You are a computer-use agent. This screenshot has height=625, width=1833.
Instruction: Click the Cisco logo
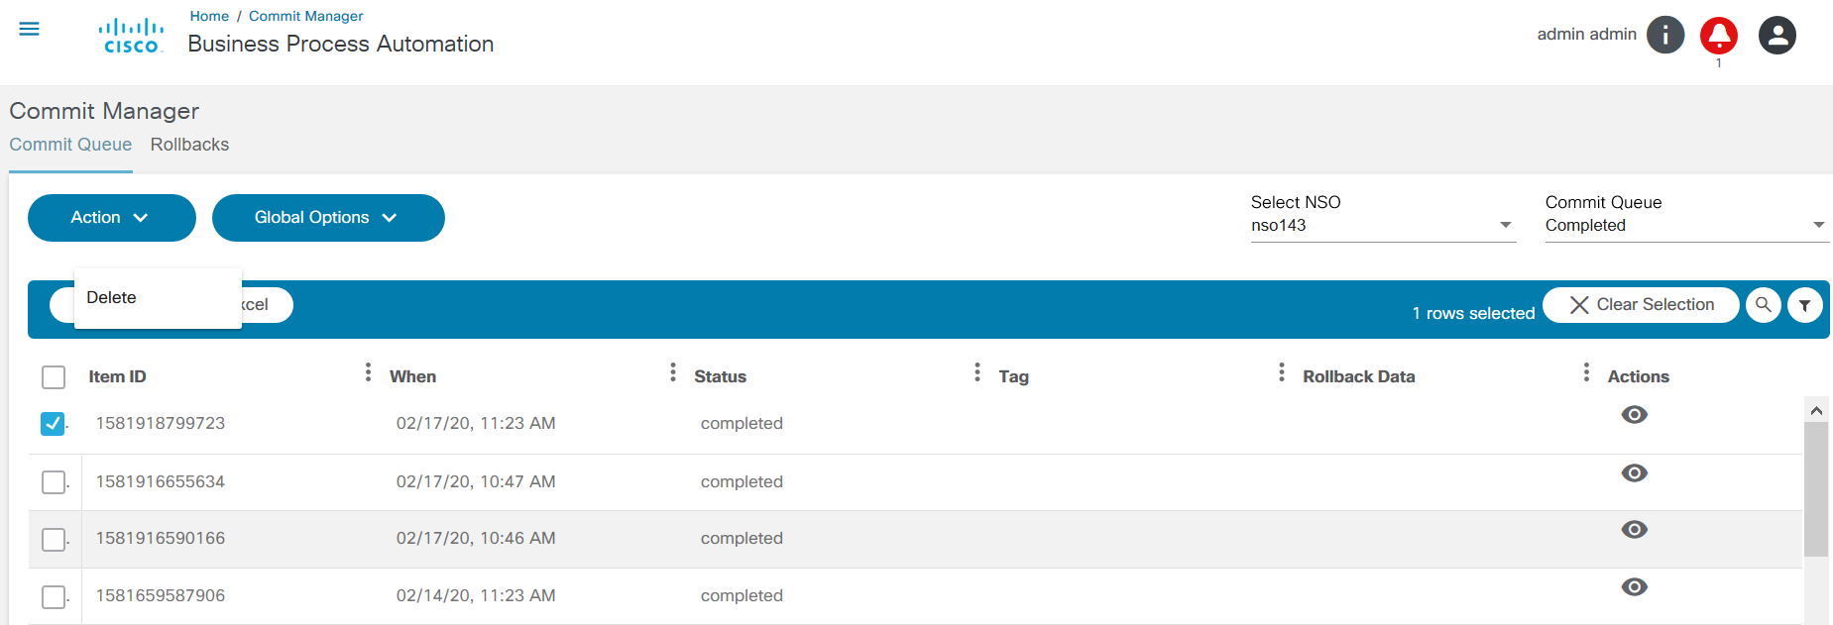coord(131,36)
